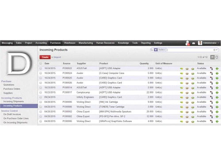Image resolution: width=221 pixels, height=166 pixels.
Task: Click checked box icon on PO00022 row
Action: [193, 69]
